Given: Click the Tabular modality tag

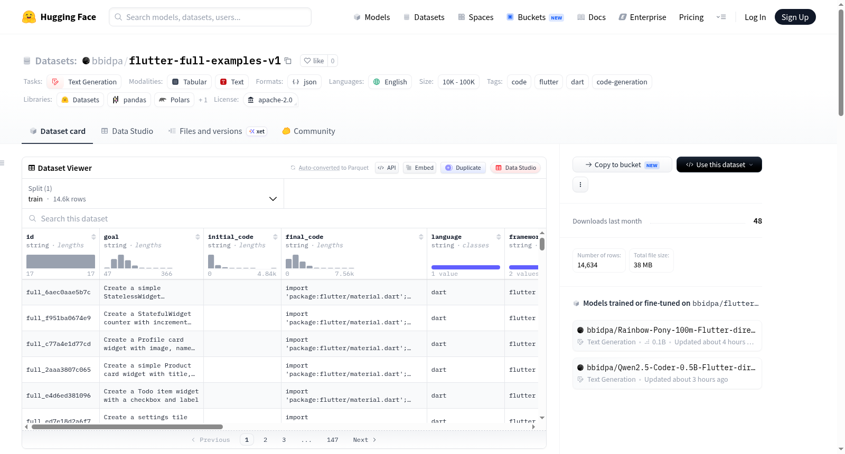Looking at the screenshot, I should 190,82.
